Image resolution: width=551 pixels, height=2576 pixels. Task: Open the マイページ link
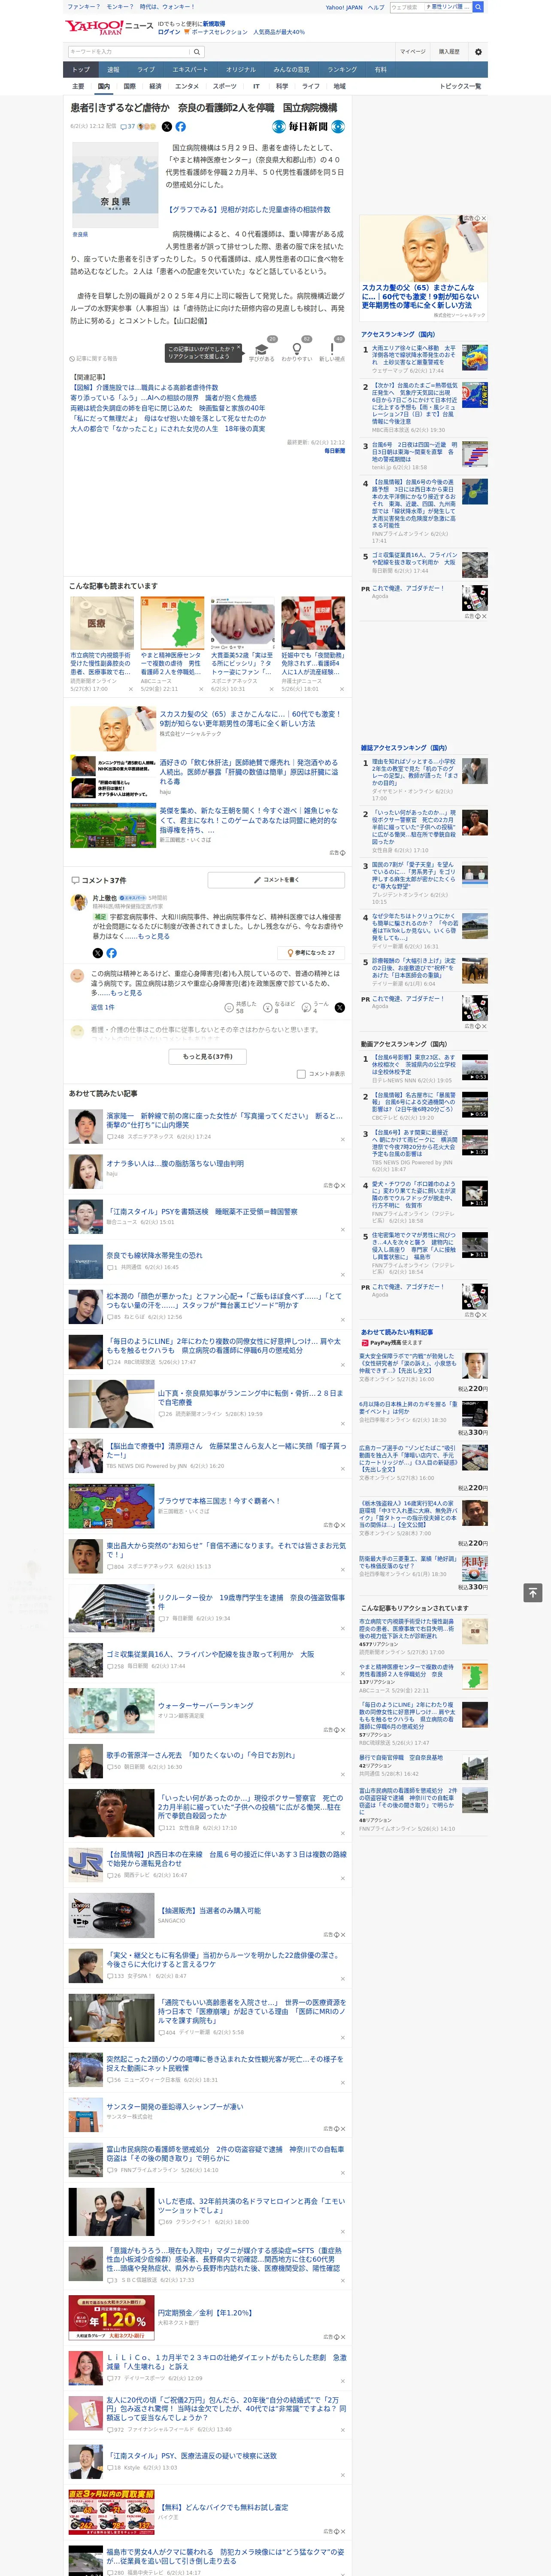click(412, 52)
